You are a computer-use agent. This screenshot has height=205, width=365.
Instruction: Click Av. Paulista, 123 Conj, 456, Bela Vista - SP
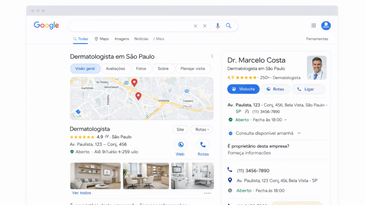tap(277, 180)
